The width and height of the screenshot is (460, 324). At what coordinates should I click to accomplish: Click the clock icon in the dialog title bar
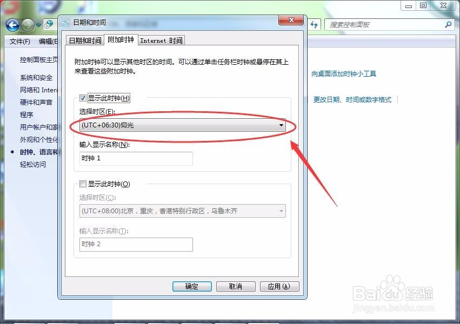click(65, 22)
